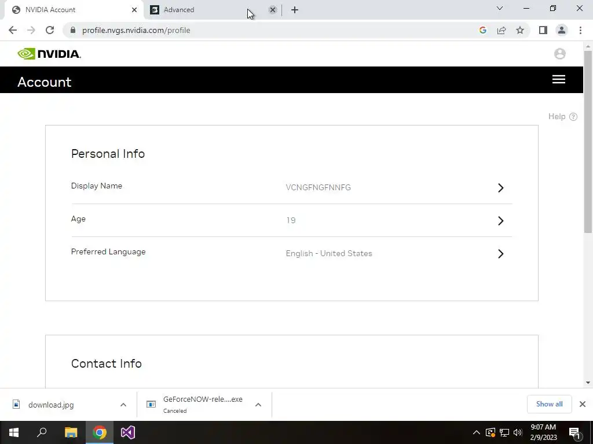593x444 pixels.
Task: Click the Chrome taskbar icon
Action: (100, 432)
